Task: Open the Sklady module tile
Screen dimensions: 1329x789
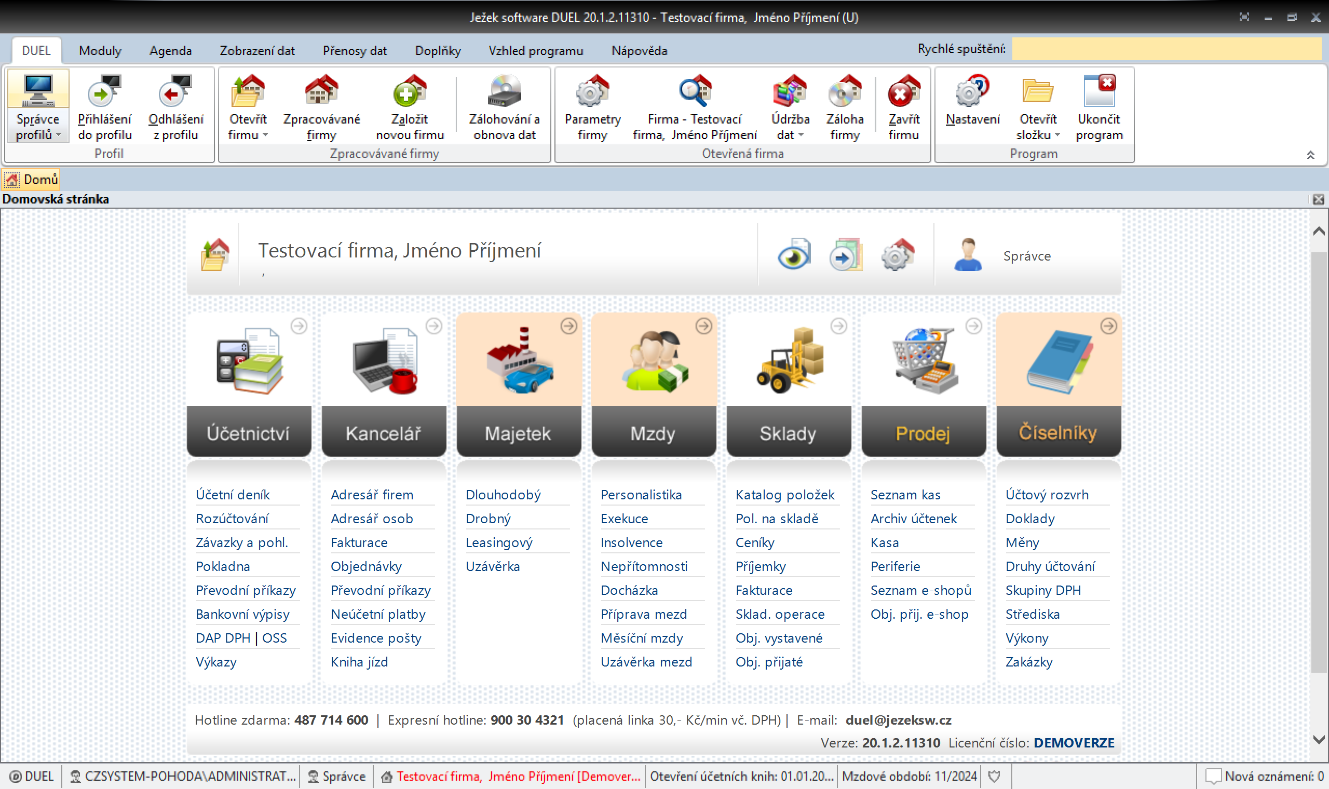Action: point(789,385)
